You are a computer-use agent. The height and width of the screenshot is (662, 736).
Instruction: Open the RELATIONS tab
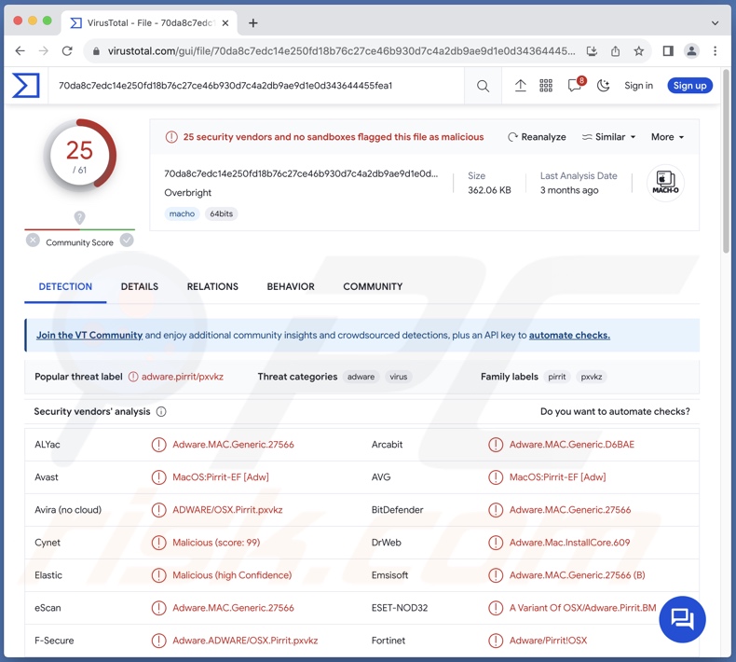pyautogui.click(x=212, y=286)
